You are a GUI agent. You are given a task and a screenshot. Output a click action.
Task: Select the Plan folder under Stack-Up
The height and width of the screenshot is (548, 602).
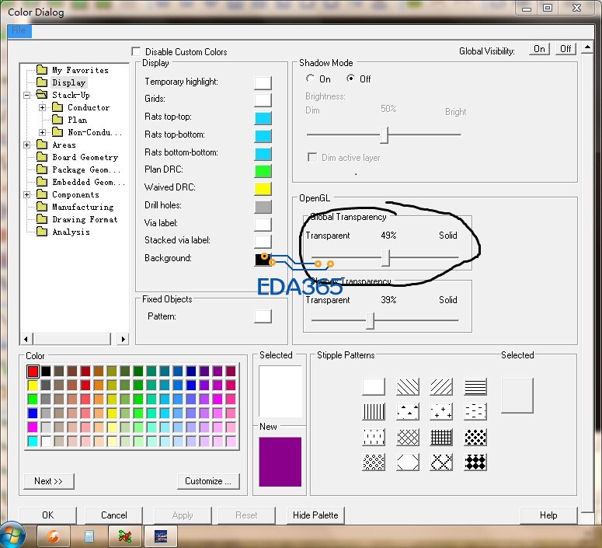70,120
